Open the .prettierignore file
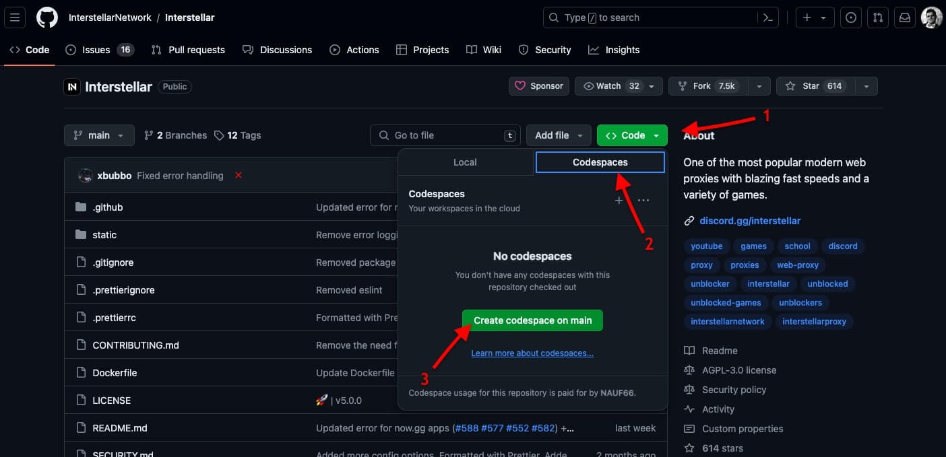The height and width of the screenshot is (457, 946). tap(124, 290)
